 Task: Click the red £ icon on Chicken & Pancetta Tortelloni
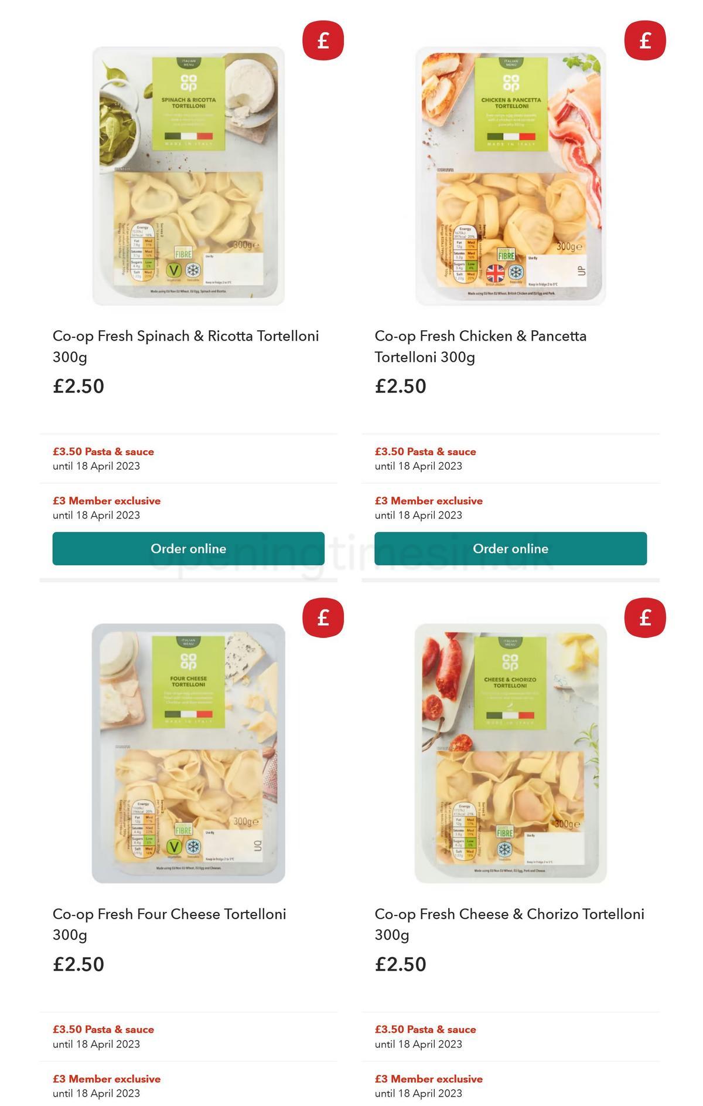pyautogui.click(x=644, y=40)
